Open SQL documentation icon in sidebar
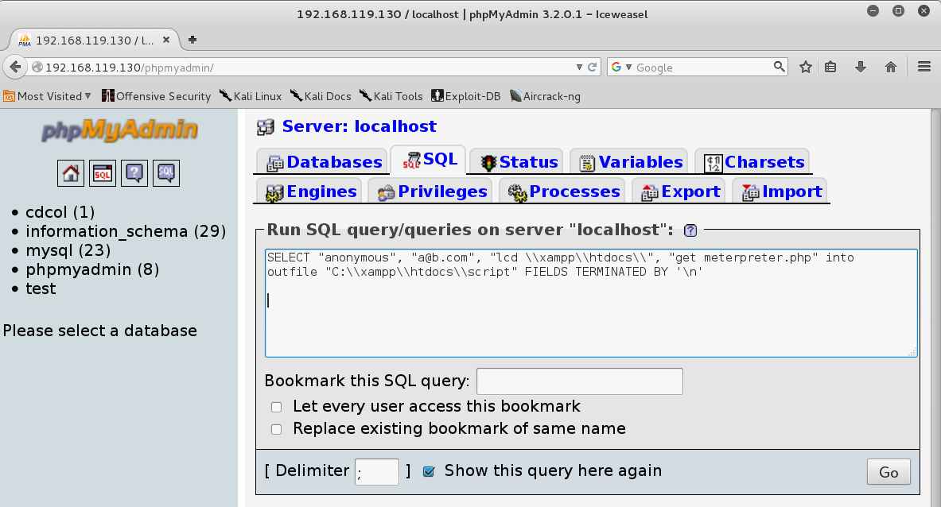Screen dimensions: 941x507 click(166, 173)
